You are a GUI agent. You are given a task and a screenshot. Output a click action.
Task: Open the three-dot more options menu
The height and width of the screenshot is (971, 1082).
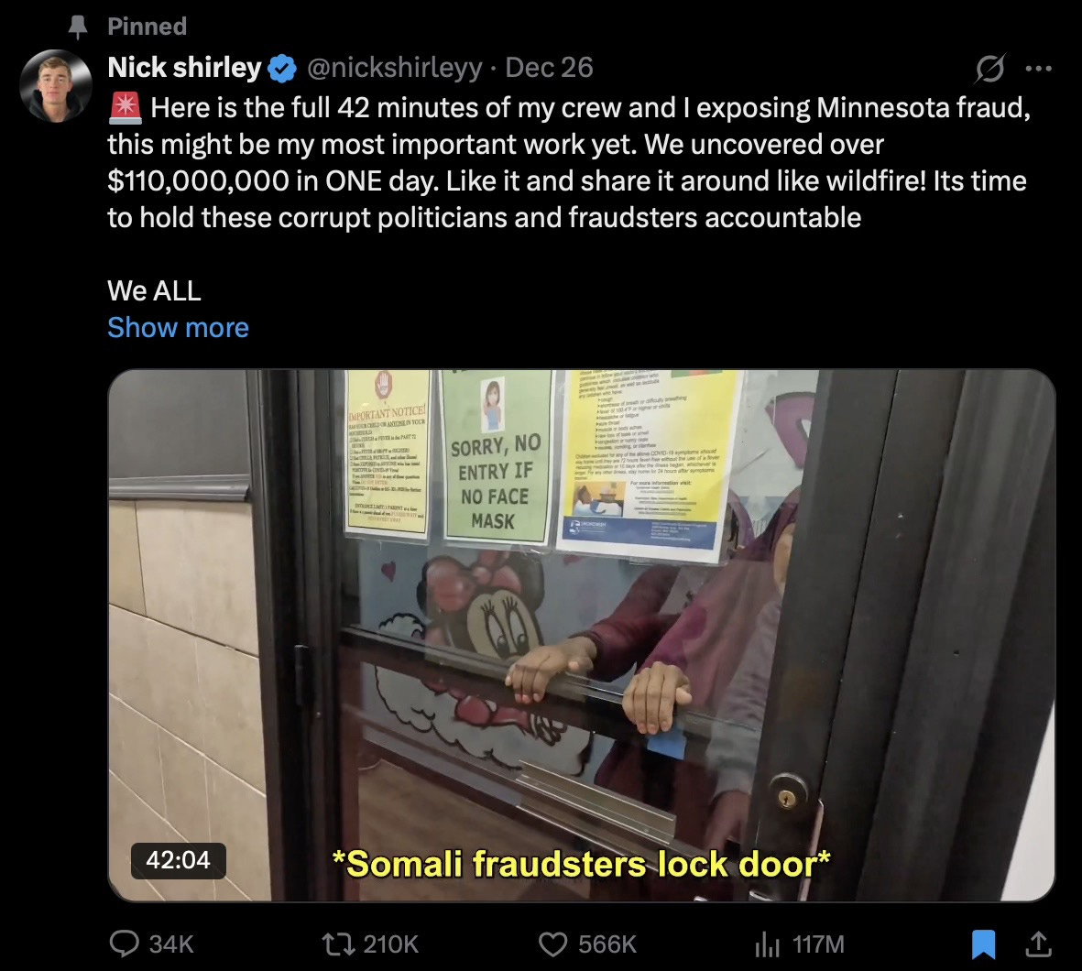1039,69
